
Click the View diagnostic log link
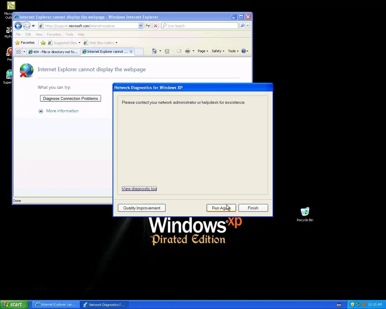coord(139,189)
